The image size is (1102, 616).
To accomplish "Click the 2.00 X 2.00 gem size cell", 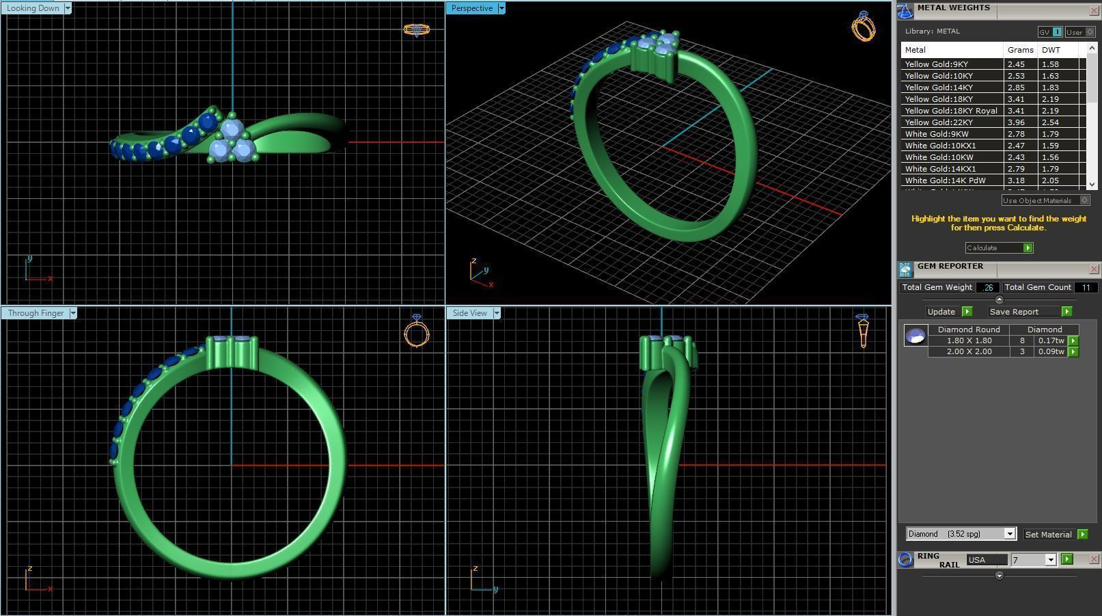I will point(969,351).
